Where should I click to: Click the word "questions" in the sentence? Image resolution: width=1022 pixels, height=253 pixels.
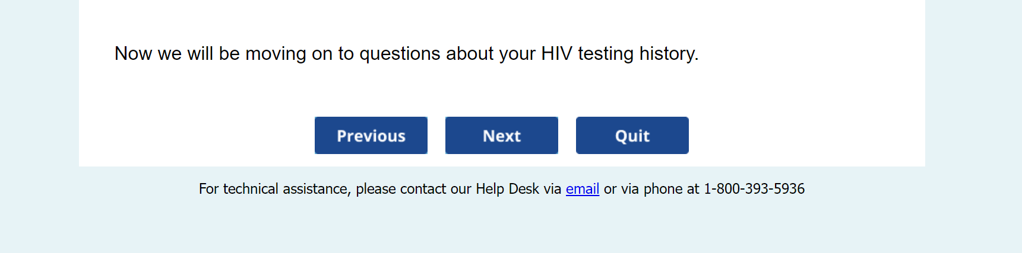tap(400, 54)
